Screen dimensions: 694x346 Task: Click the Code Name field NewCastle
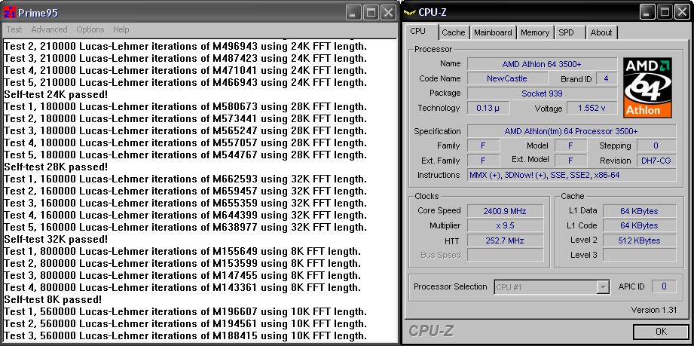pos(507,79)
